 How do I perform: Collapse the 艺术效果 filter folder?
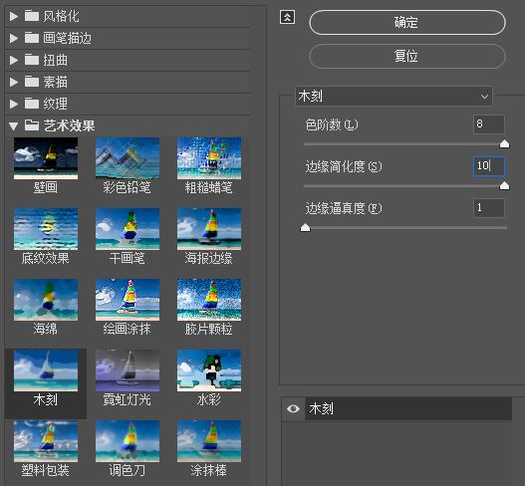coord(14,125)
